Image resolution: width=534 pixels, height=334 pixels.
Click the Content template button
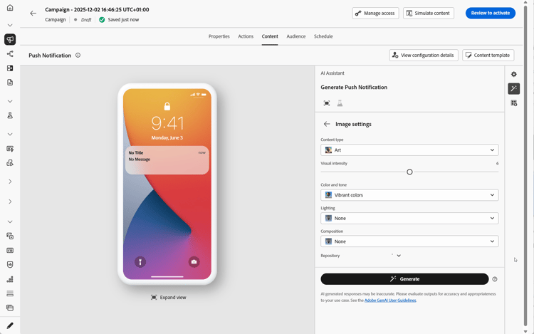pos(488,55)
